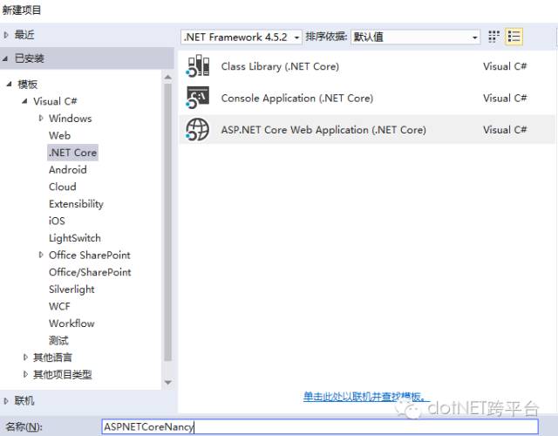Viewport: 558px width, 436px height.
Task: Switch to small icons grid view
Action: tap(493, 37)
